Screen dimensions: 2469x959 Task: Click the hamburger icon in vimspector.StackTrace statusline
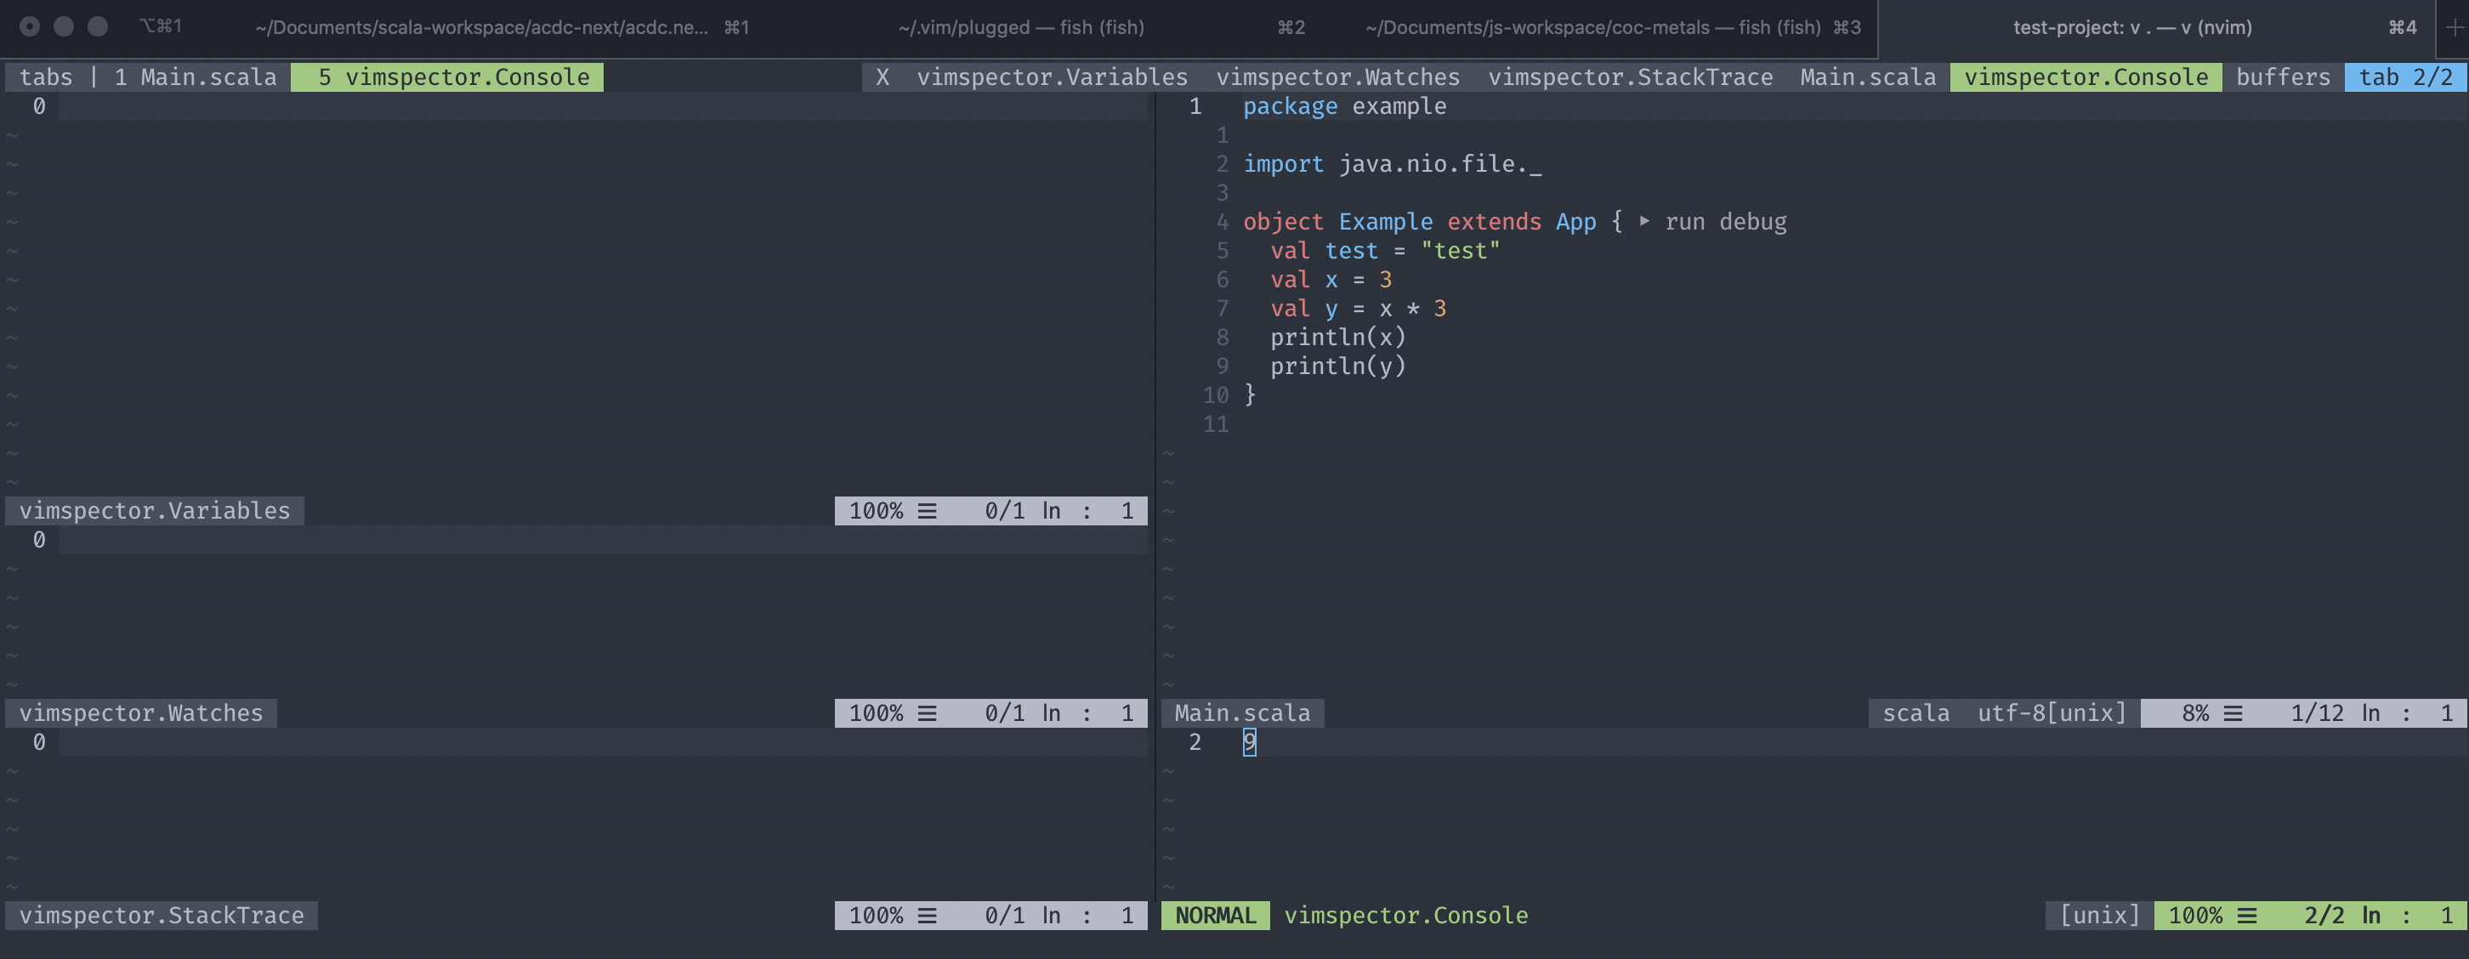[x=927, y=915]
